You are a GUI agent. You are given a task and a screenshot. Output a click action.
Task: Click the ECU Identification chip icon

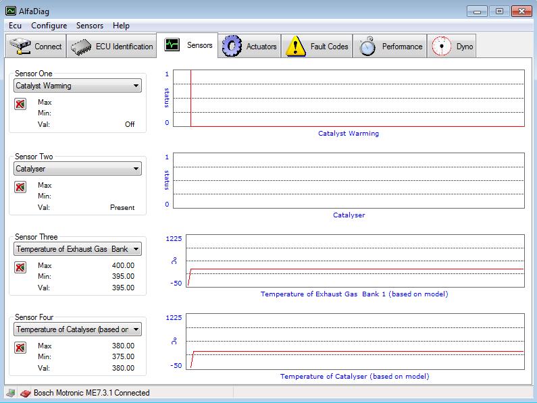pos(82,47)
